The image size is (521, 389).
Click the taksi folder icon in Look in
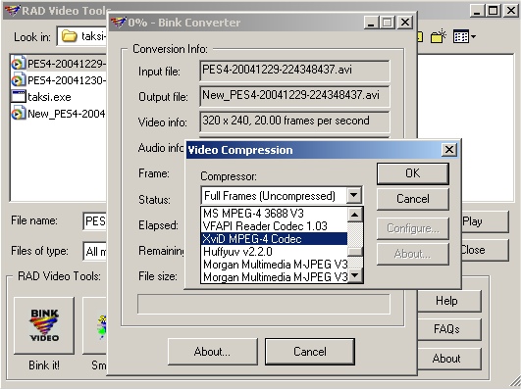tap(69, 36)
